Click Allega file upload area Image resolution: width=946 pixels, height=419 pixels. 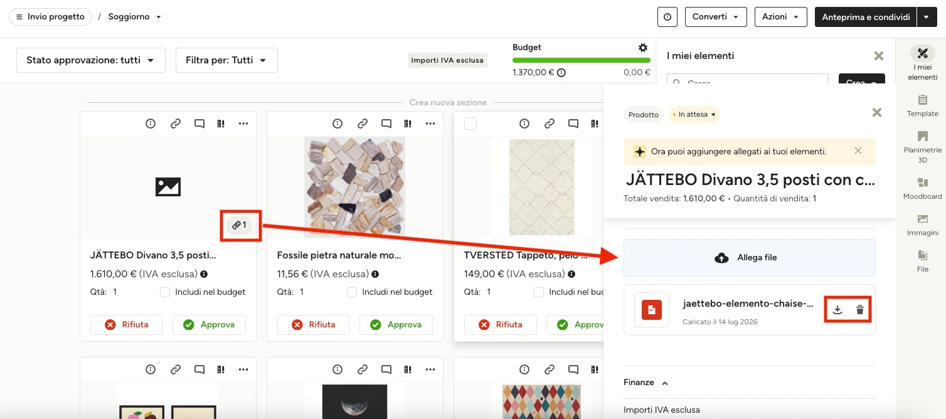point(750,258)
